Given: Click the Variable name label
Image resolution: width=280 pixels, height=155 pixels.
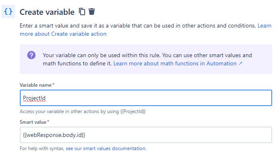Looking at the screenshot, I should click(x=36, y=85).
